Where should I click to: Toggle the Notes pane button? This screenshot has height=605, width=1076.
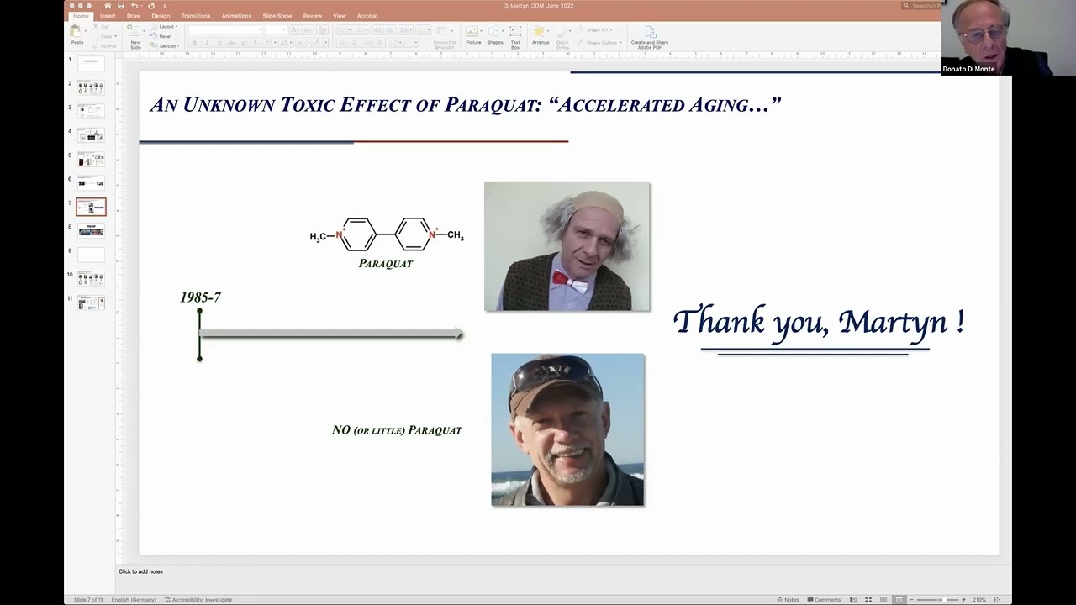(x=788, y=600)
